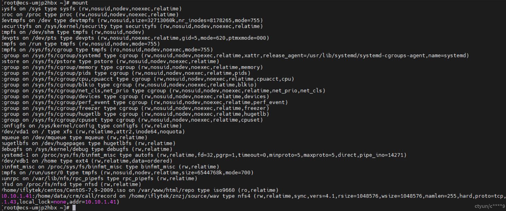This screenshot has width=506, height=211.
Task: Click the cgroup cpu,cpuacct mount line
Action: click(x=148, y=79)
